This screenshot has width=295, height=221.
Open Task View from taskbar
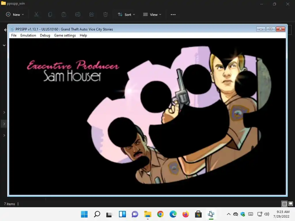[x=109, y=214]
